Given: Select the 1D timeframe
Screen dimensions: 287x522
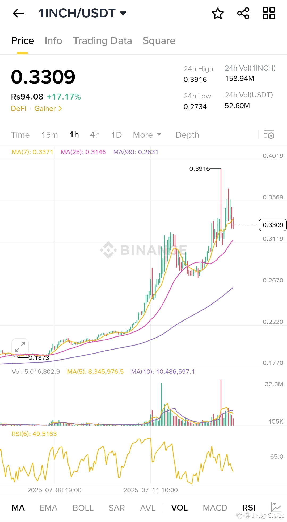Looking at the screenshot, I should 116,135.
